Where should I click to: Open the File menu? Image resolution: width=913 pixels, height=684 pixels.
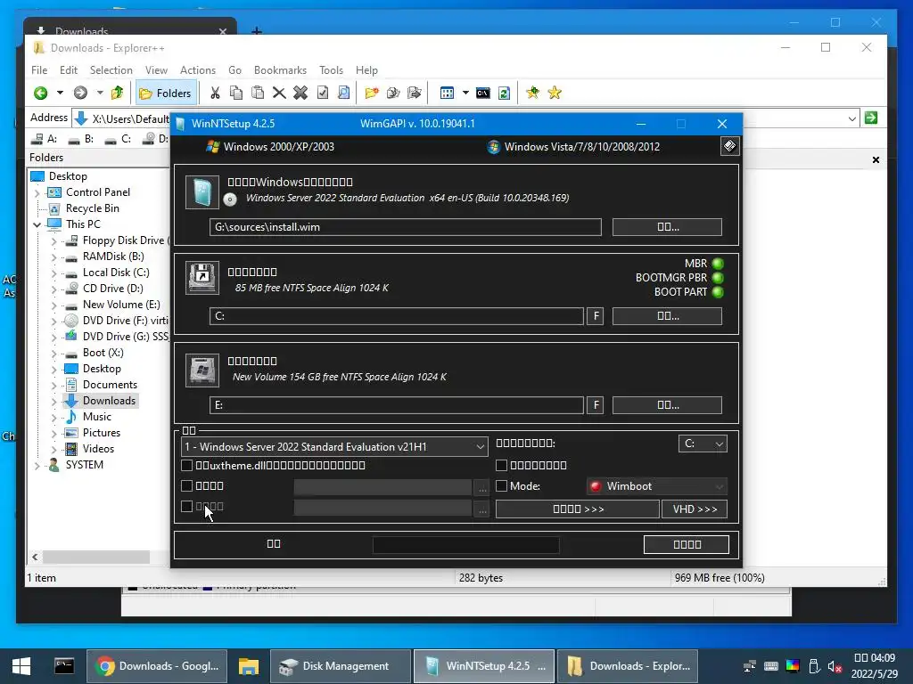coord(39,69)
